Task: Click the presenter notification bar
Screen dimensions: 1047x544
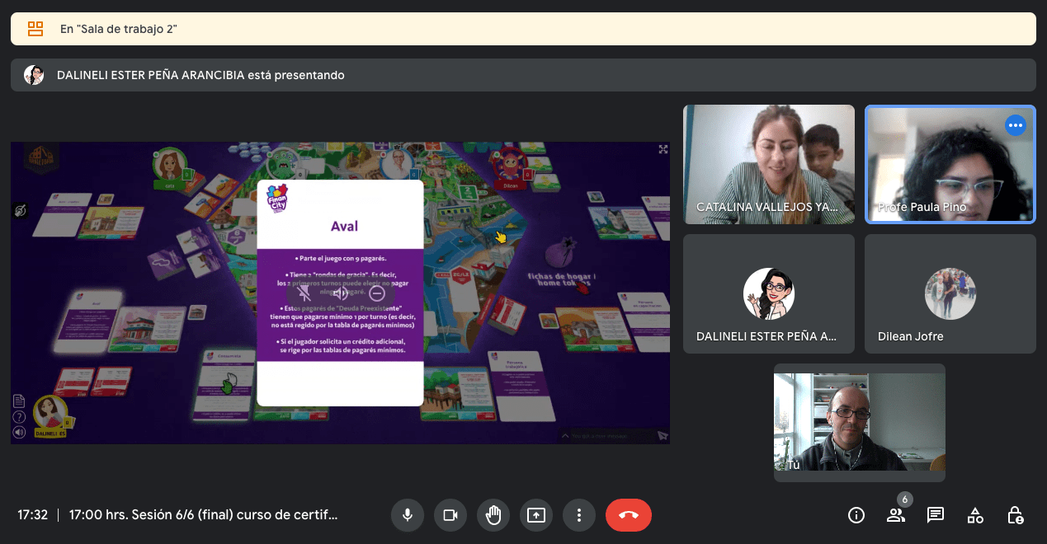Action: (523, 75)
